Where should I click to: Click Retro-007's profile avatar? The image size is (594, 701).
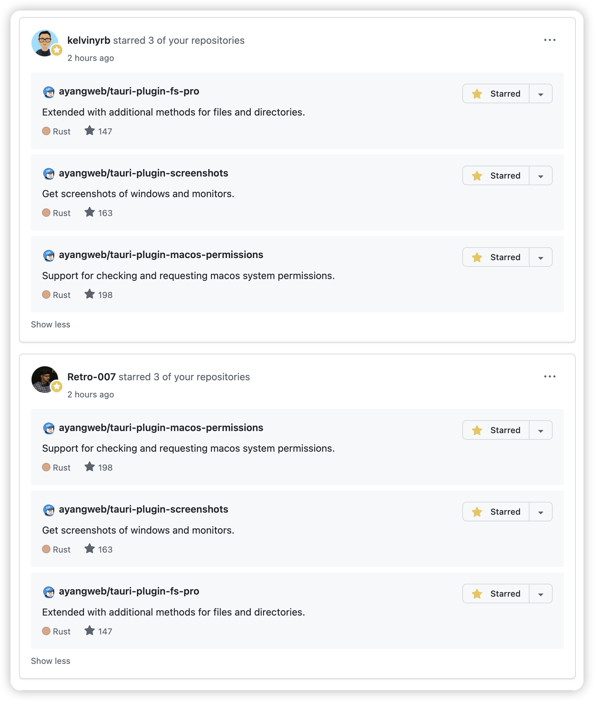pos(45,379)
